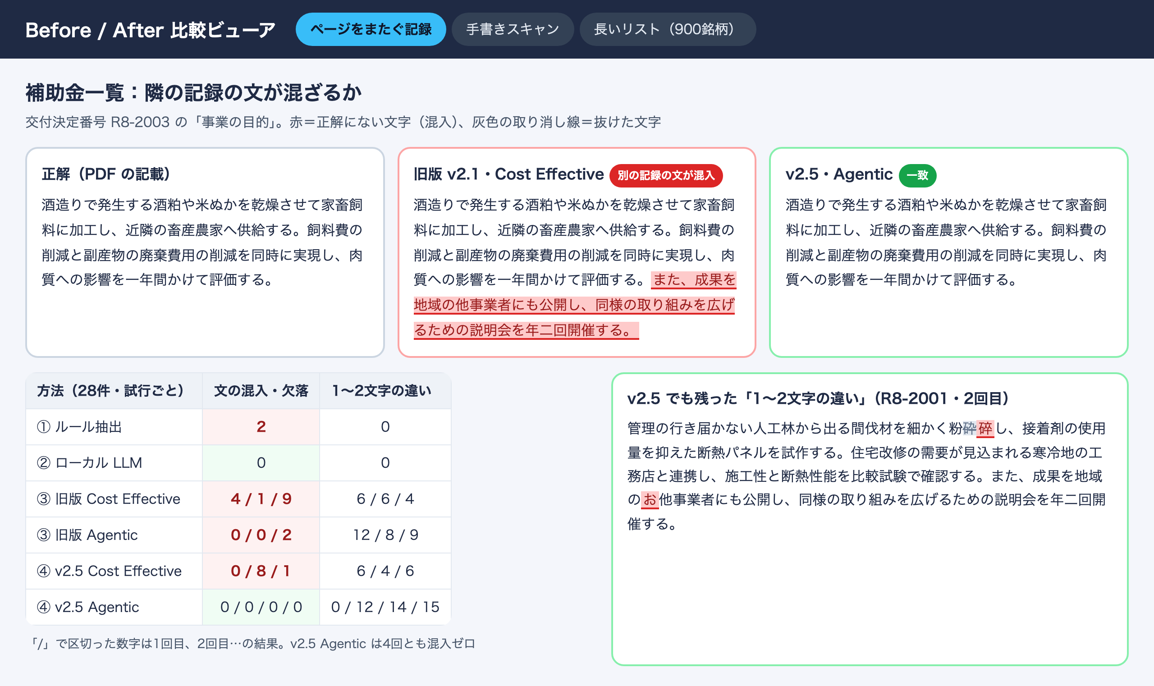Viewport: 1154px width, 686px height.
Task: Click the 文の混入・欠落 column header
Action: 261,391
